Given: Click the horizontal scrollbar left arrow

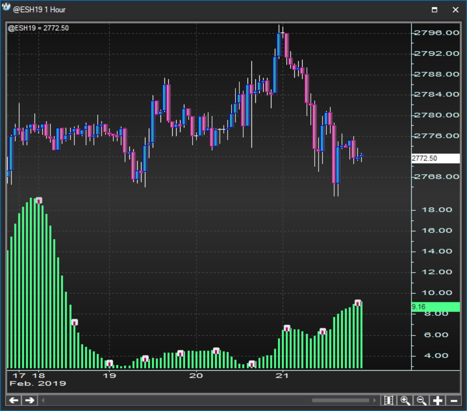Looking at the screenshot, I should (x=43, y=400).
